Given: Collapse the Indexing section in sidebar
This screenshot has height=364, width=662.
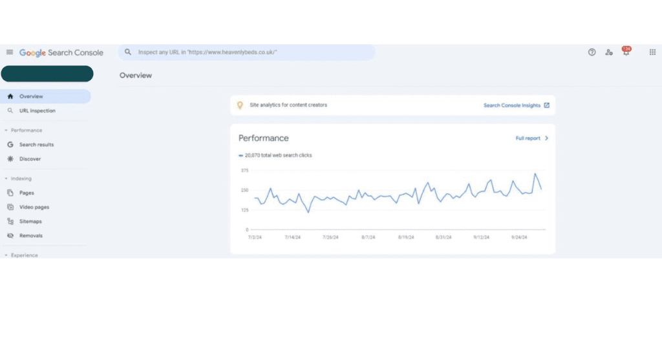Looking at the screenshot, I should 6,178.
